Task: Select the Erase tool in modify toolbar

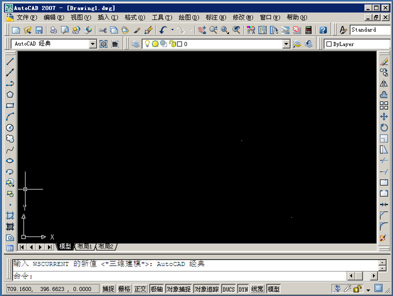Action: pyautogui.click(x=384, y=61)
